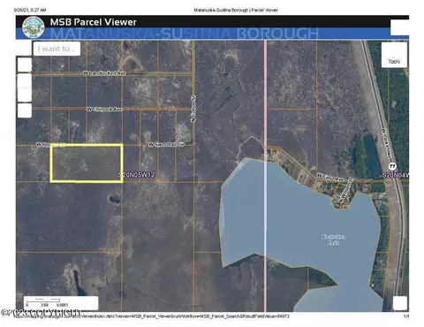Click the route 77 highway shield

(392, 166)
